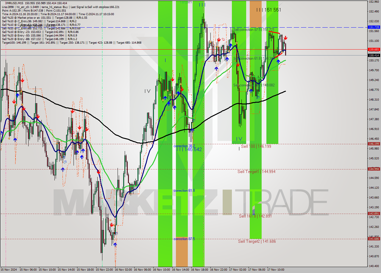Click the 'correction 38.2' blue label
Image resolution: width=381 pixels, height=273 pixels.
184,146
